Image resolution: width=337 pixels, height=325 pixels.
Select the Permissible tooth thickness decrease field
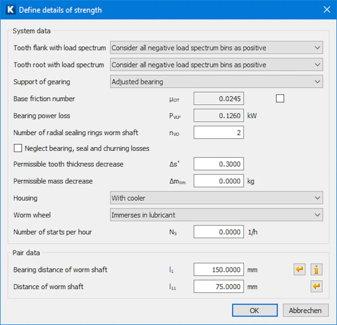pos(218,164)
